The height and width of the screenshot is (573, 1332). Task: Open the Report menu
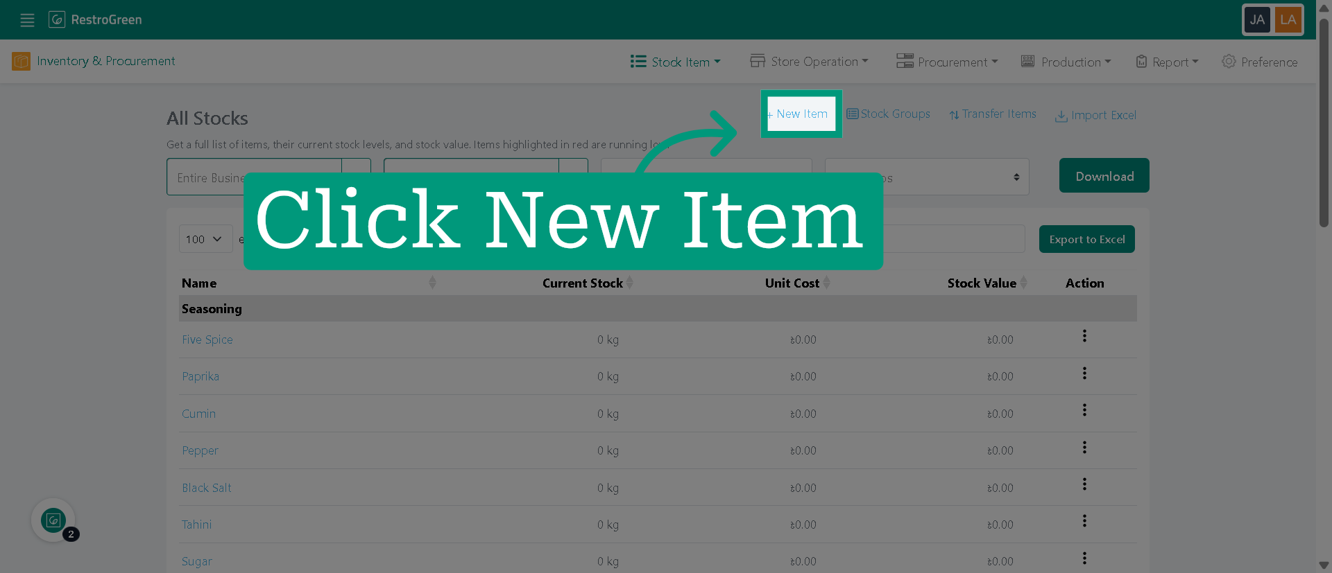[x=1167, y=62]
